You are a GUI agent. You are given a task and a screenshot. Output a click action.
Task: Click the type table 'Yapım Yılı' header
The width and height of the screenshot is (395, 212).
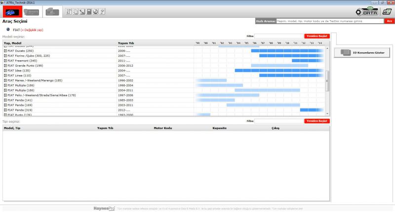(x=105, y=128)
